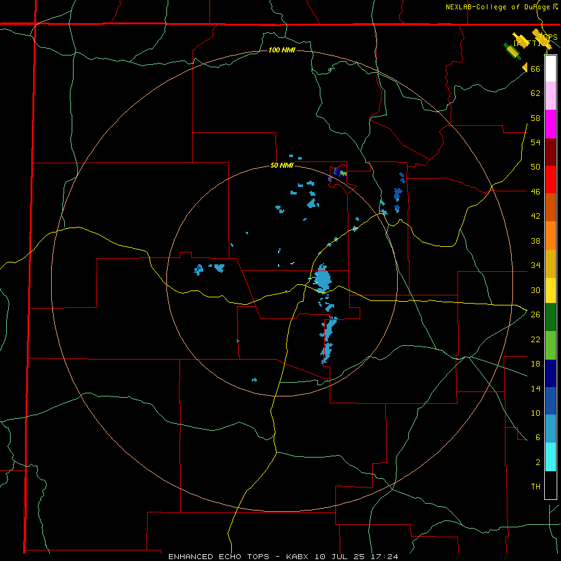Pick the dark orange swatch below 46
The width and height of the screenshot is (561, 561).
coord(550,207)
